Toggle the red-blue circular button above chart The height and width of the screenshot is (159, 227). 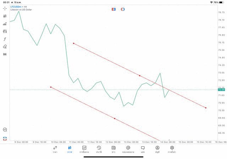pyautogui.click(x=123, y=9)
